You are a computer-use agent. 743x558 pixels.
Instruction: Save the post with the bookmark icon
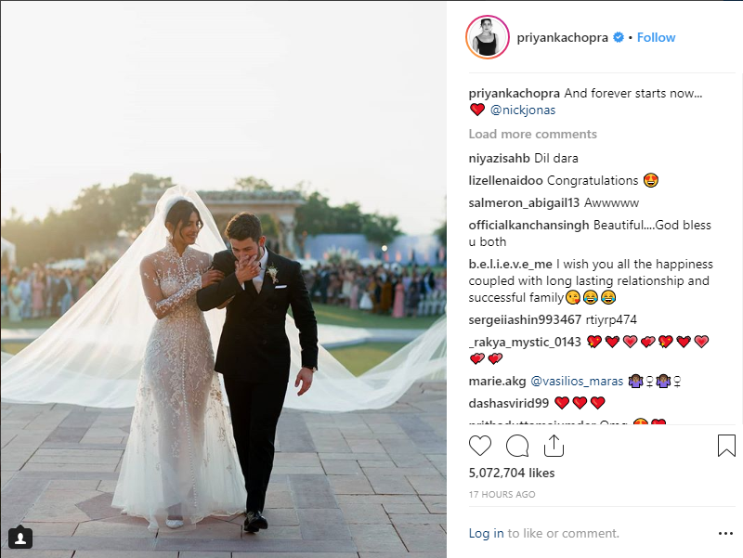pos(726,446)
